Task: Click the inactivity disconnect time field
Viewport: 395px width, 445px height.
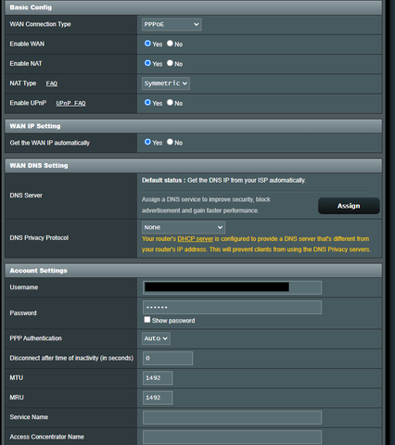Action: (168, 358)
